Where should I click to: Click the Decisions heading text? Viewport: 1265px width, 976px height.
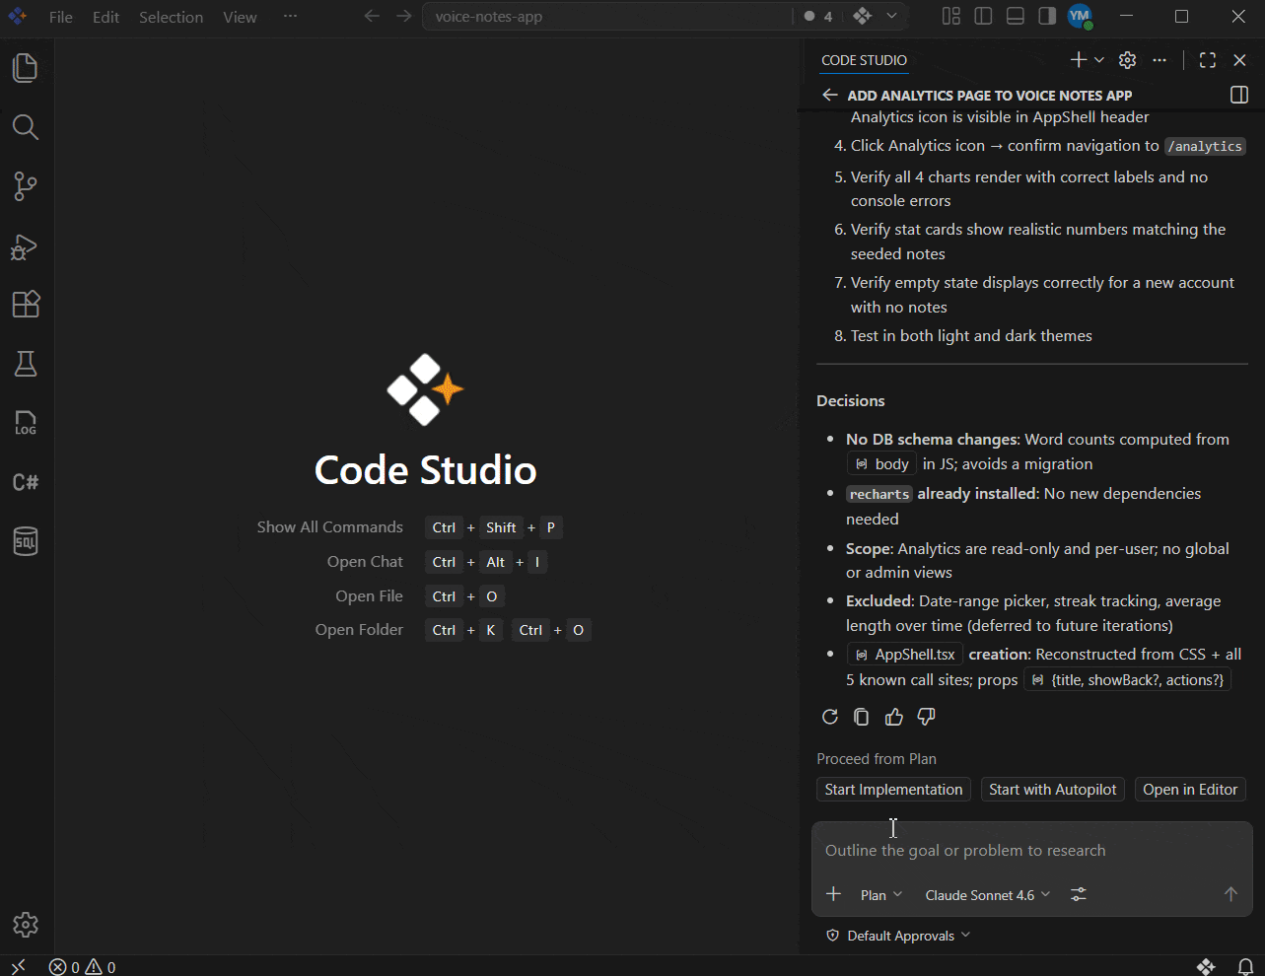(850, 401)
